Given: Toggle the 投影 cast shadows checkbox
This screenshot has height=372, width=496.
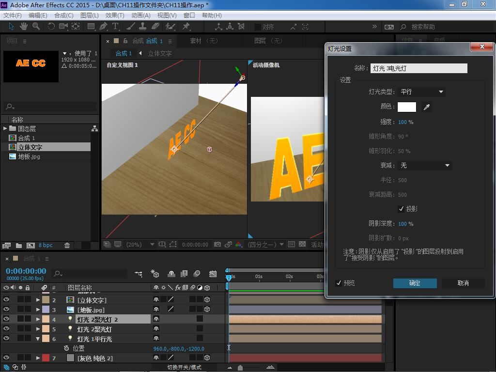Looking at the screenshot, I should pos(401,209).
